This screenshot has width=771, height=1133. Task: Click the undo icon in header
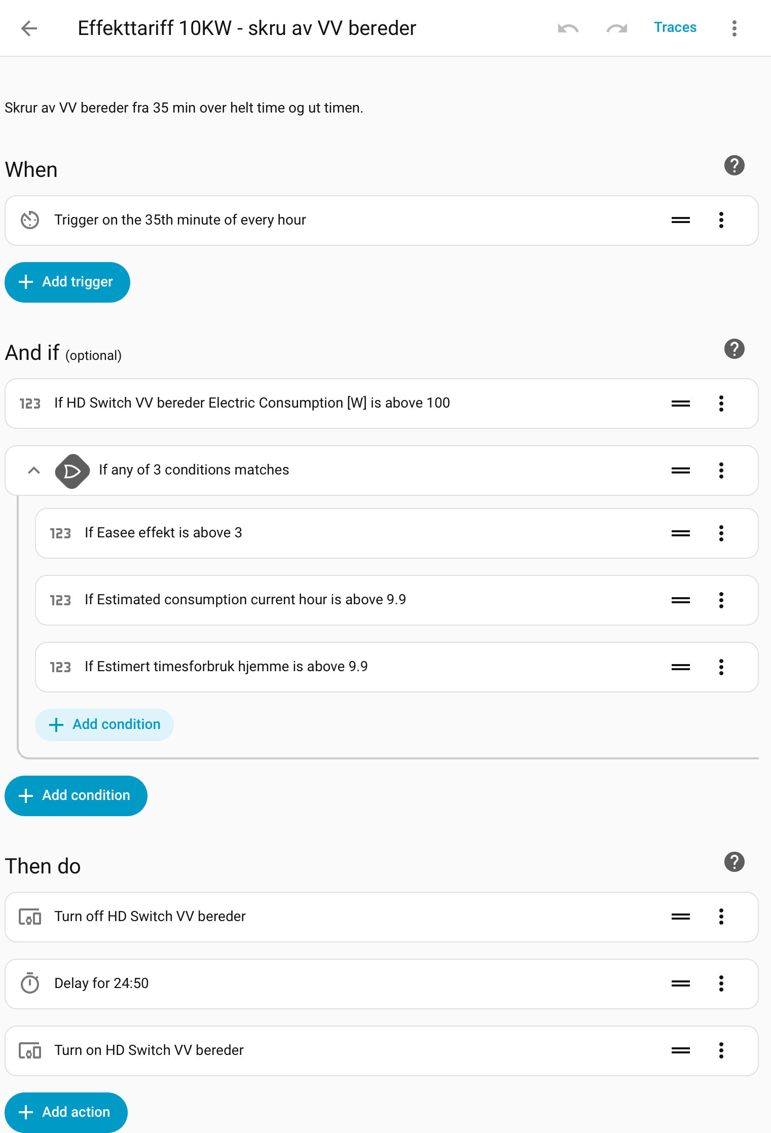click(568, 28)
